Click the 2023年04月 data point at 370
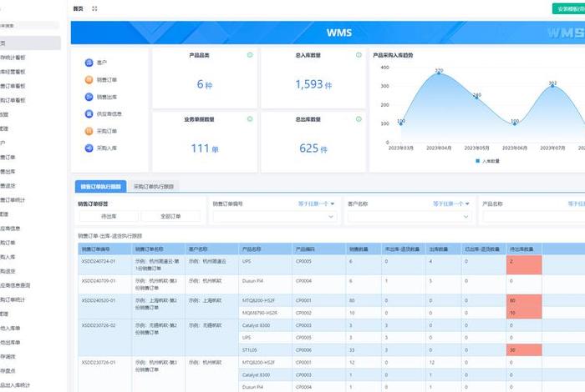 (439, 73)
